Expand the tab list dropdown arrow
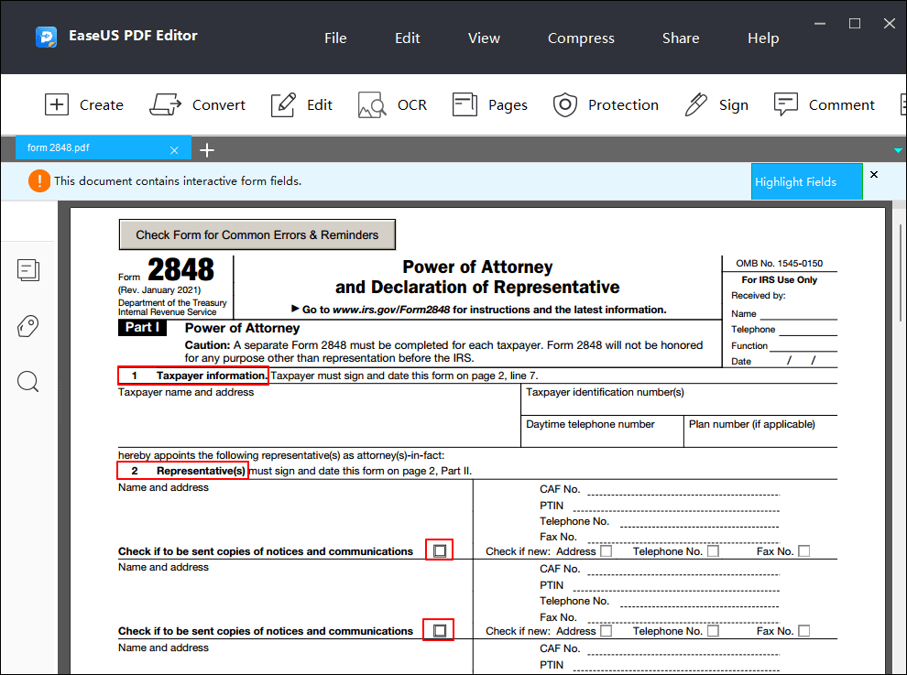This screenshot has height=675, width=907. [898, 150]
